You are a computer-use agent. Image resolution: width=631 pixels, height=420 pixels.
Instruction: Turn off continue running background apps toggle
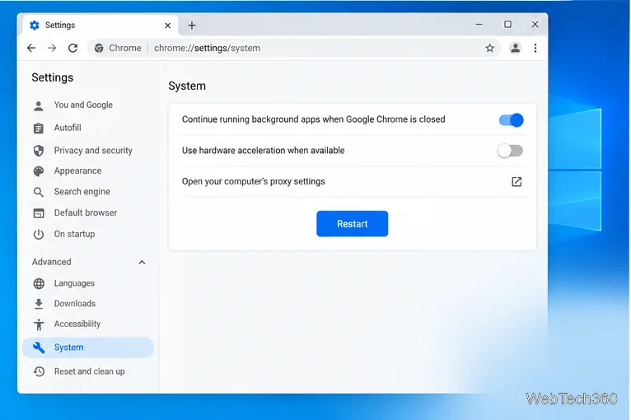point(511,120)
